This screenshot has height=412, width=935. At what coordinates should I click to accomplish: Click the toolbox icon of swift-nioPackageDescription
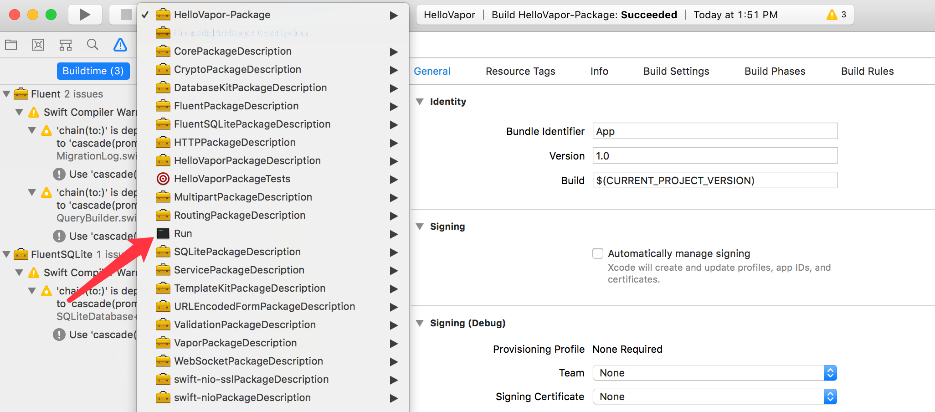(x=163, y=397)
